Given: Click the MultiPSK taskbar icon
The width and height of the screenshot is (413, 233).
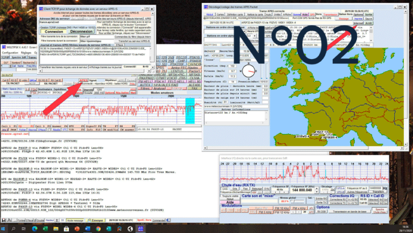Looking at the screenshot, I should [x=140, y=229].
